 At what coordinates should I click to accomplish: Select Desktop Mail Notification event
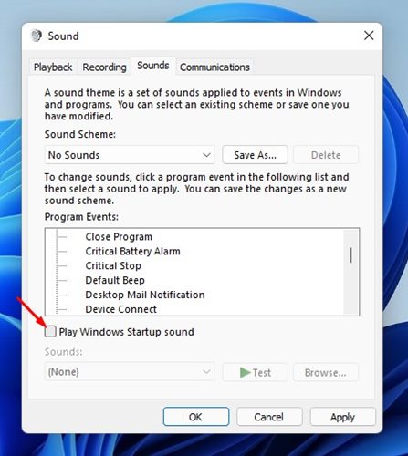[x=145, y=295]
